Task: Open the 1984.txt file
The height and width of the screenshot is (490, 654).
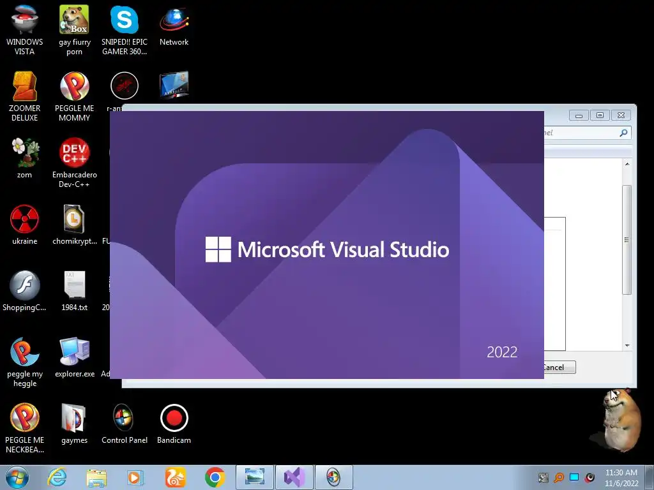Action: click(74, 291)
